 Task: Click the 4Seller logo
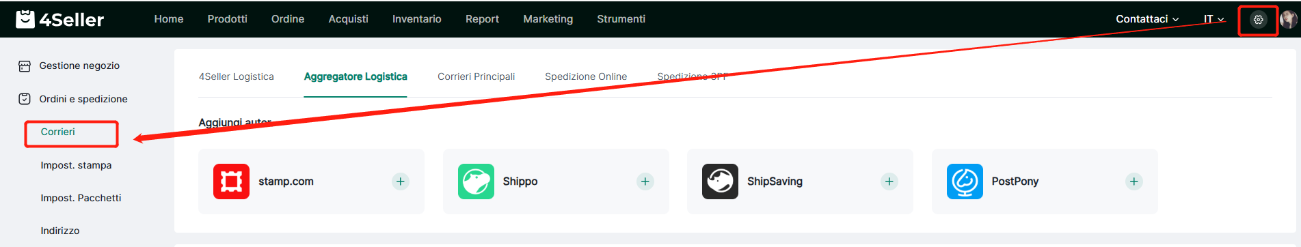coord(59,19)
